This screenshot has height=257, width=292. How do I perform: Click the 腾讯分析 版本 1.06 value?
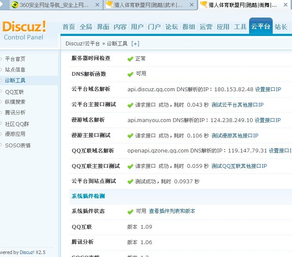coord(140,242)
